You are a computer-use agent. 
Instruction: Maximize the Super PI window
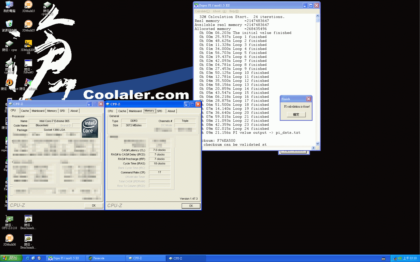(x=311, y=5)
